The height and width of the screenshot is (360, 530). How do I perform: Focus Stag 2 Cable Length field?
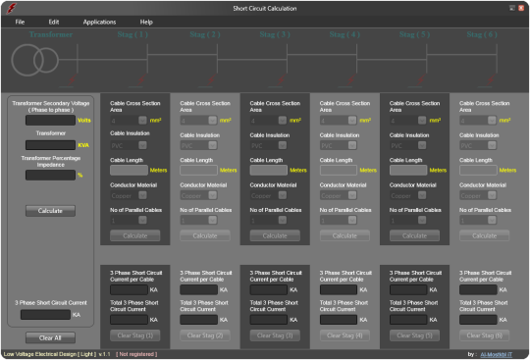pyautogui.click(x=198, y=171)
